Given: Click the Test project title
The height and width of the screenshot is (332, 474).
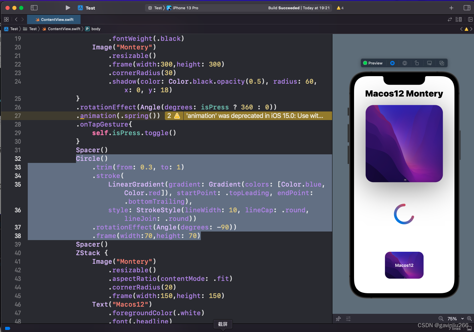Looking at the screenshot, I should (x=90, y=8).
